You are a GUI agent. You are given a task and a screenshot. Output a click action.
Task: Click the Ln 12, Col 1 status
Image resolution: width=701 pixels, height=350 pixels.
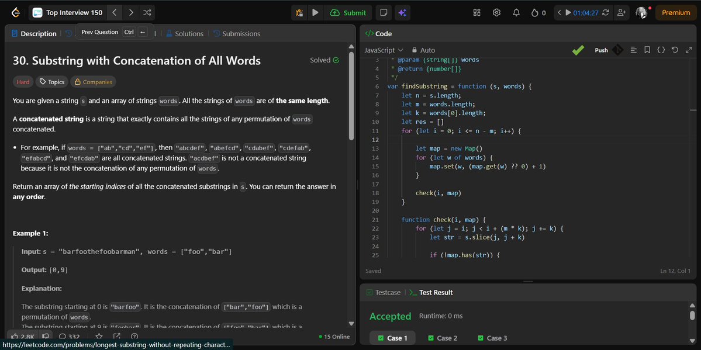click(x=675, y=271)
